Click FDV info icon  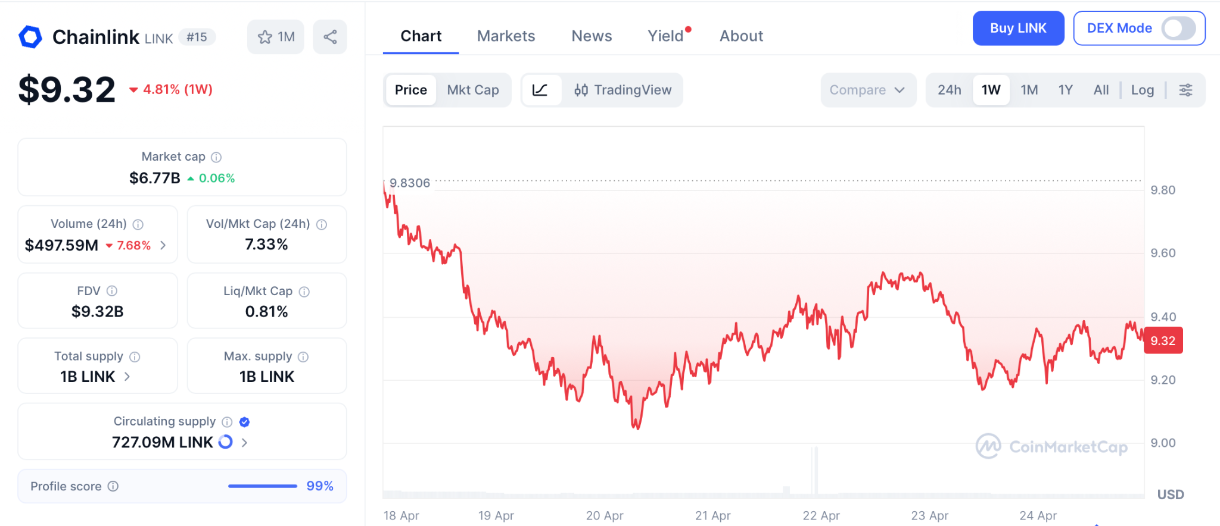(112, 291)
